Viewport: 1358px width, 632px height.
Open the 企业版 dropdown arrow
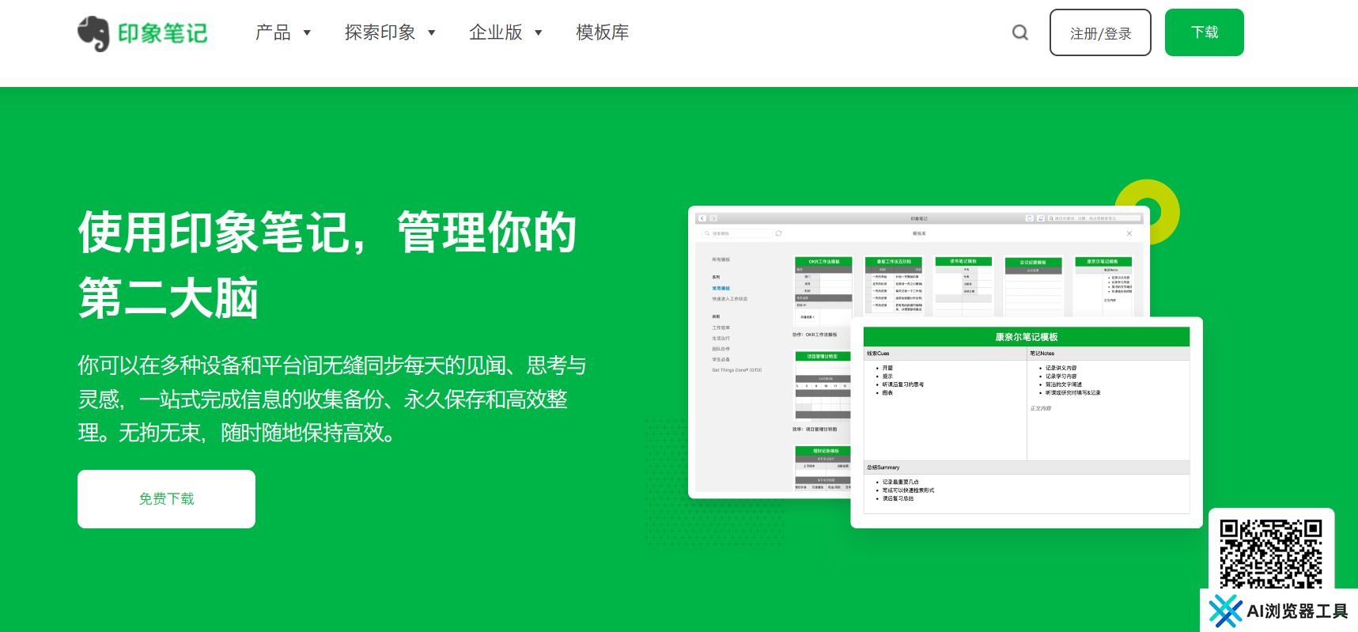[539, 33]
